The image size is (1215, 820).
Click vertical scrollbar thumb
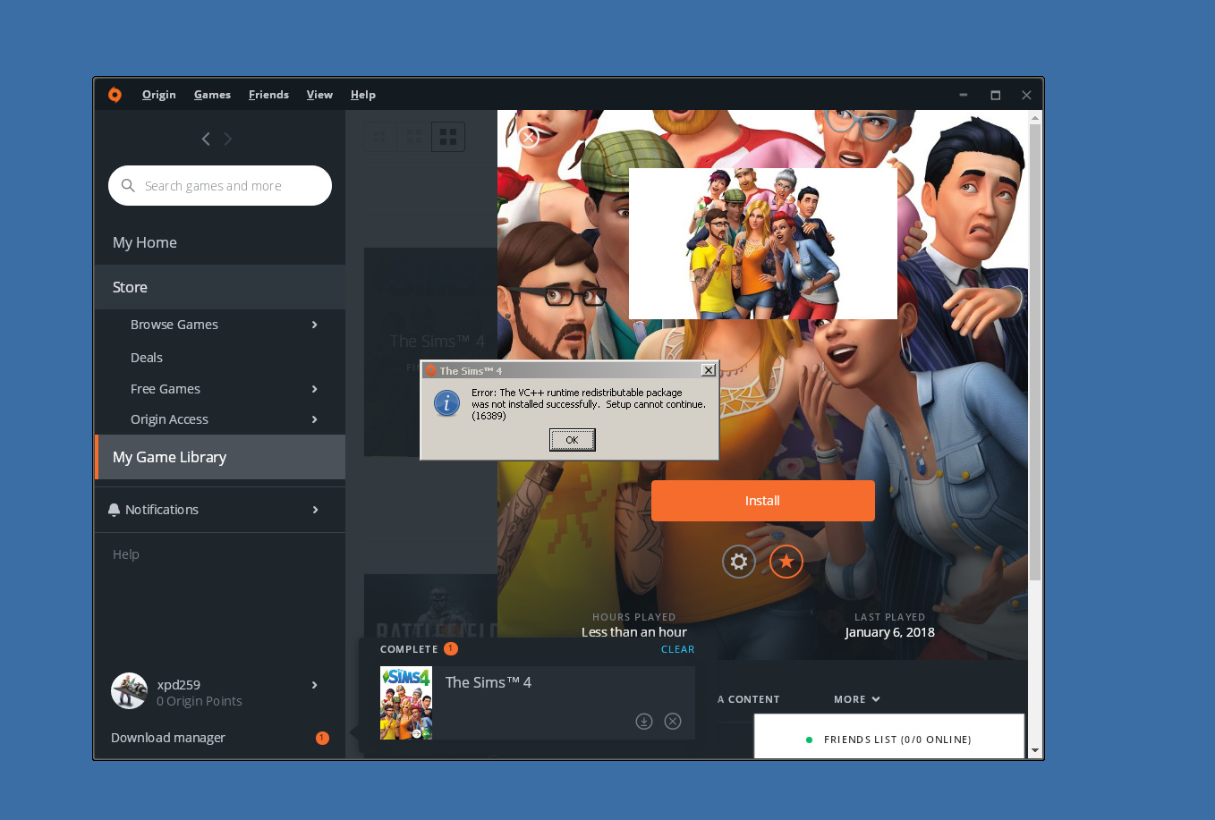point(1035,352)
